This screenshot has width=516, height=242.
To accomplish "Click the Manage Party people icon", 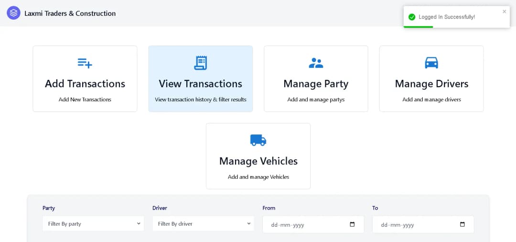I will [x=316, y=63].
